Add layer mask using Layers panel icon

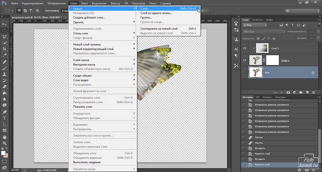click(288, 92)
